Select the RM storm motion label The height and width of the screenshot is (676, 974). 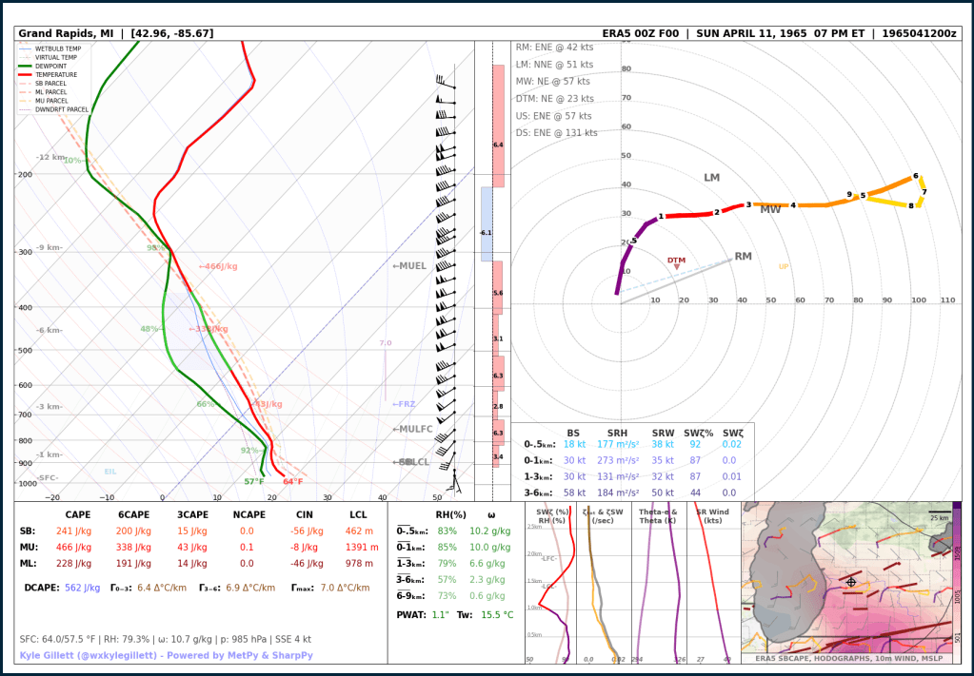(743, 256)
